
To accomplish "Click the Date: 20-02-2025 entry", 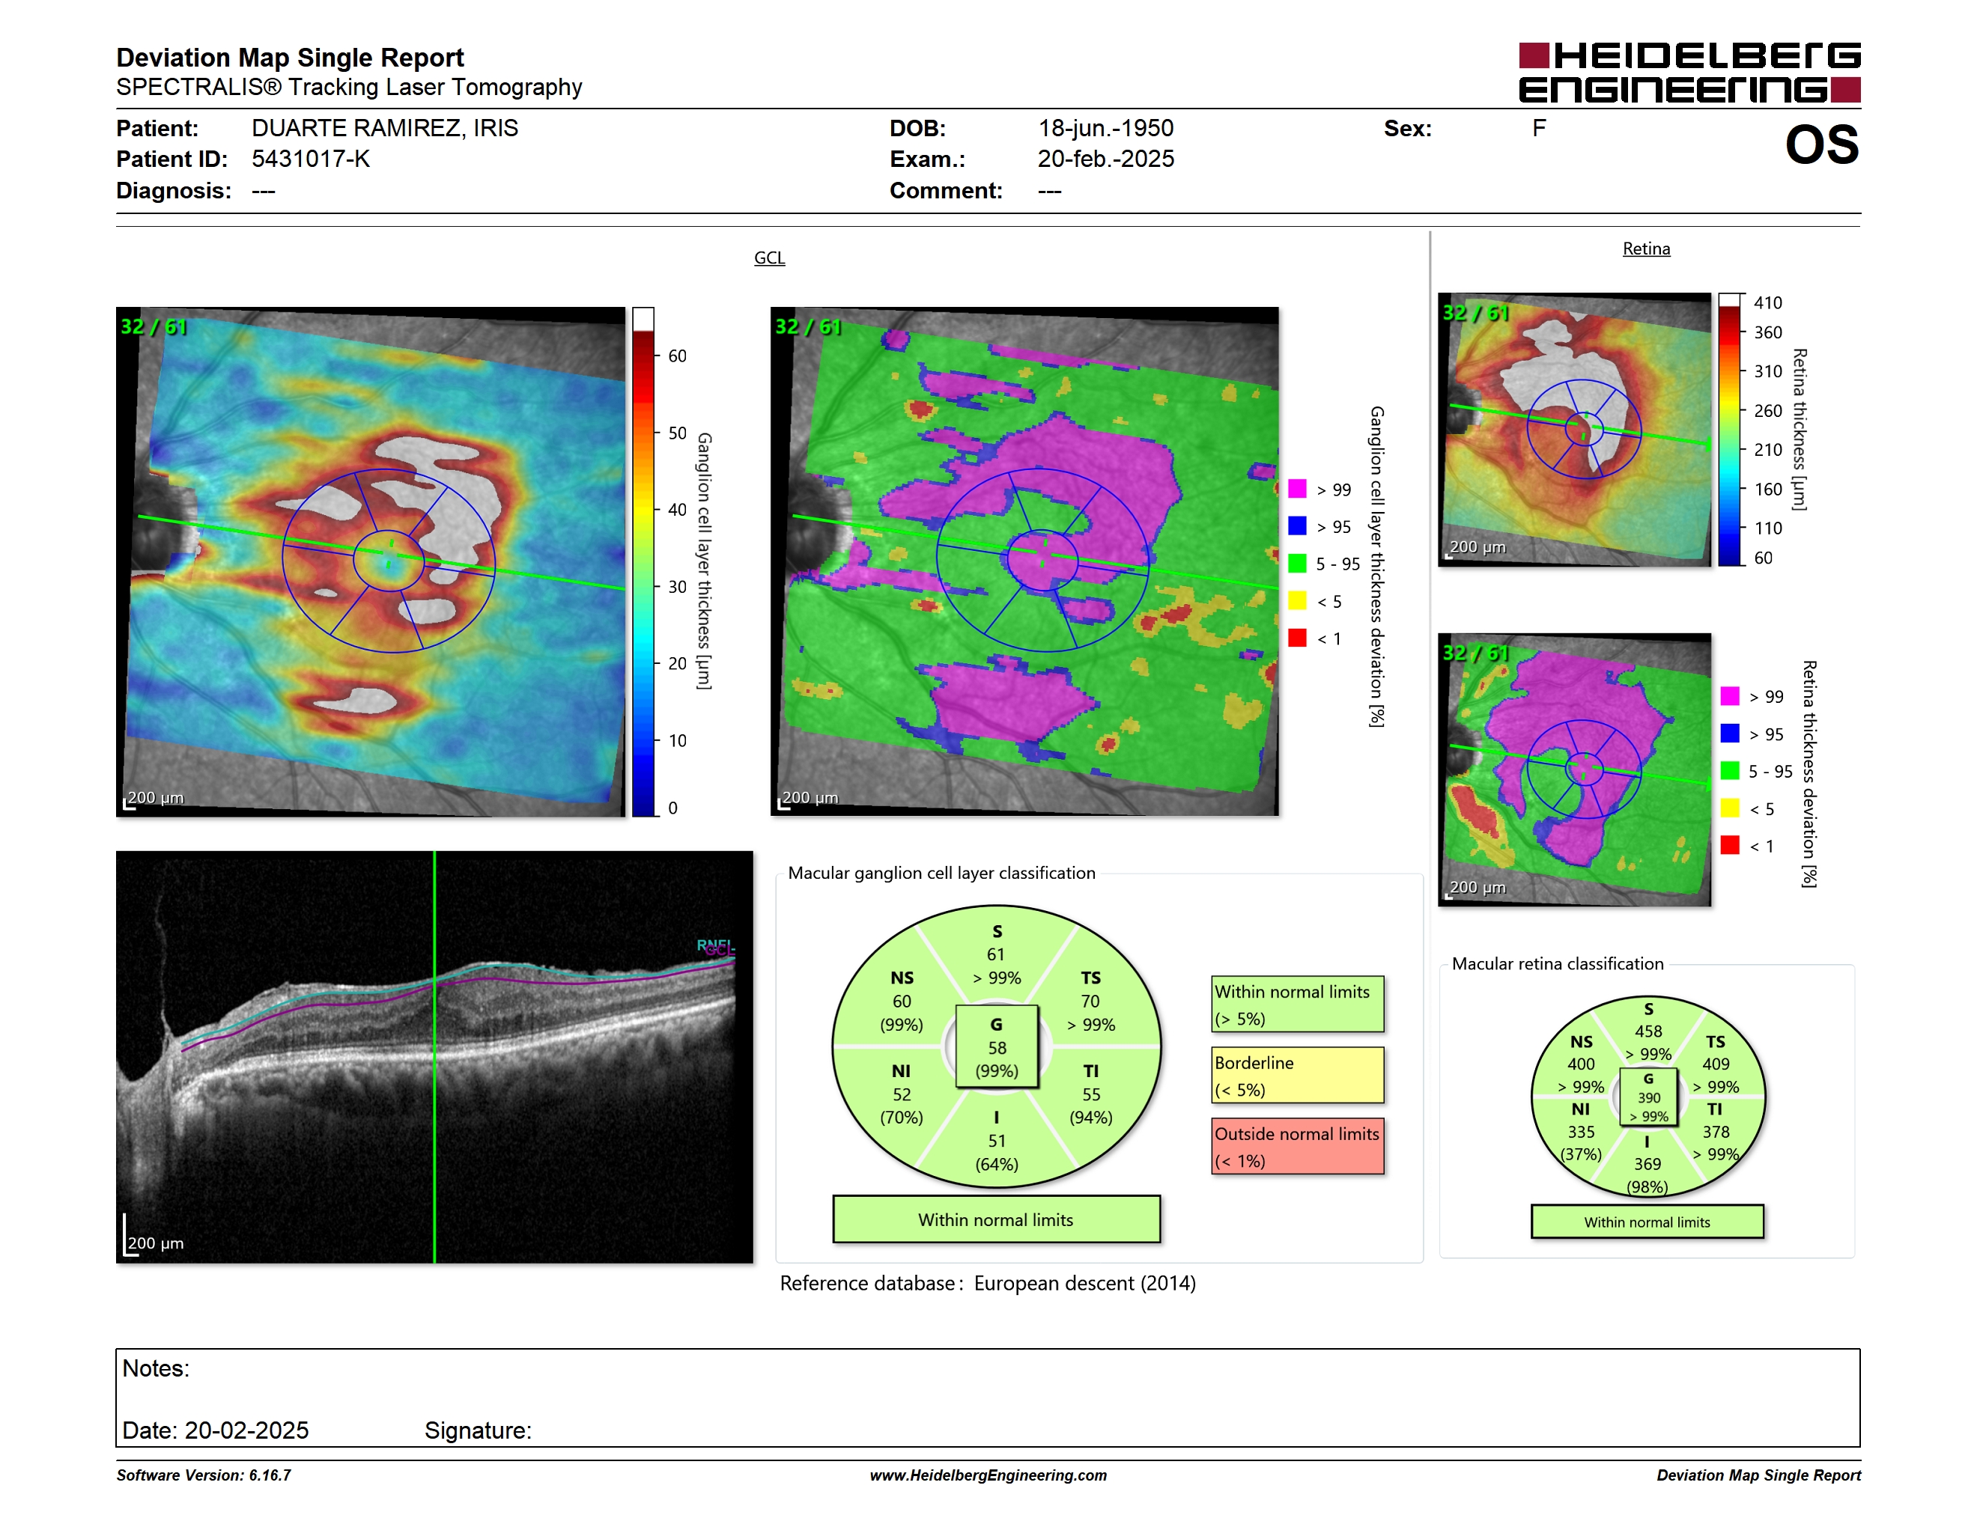I will 216,1430.
